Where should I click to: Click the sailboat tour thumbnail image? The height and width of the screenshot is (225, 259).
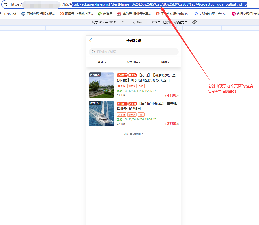click(101, 114)
